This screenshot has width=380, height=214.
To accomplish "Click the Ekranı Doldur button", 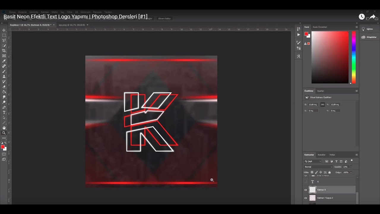I will [x=164, y=18].
